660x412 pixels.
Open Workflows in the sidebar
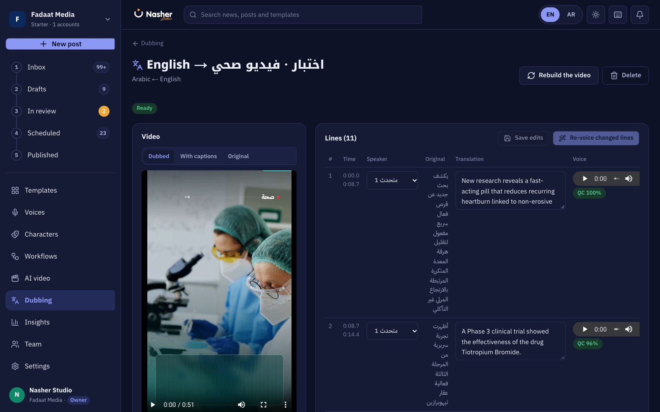[60, 256]
